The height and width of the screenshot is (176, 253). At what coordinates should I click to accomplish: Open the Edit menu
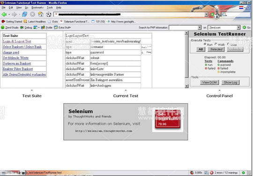coord(11,7)
